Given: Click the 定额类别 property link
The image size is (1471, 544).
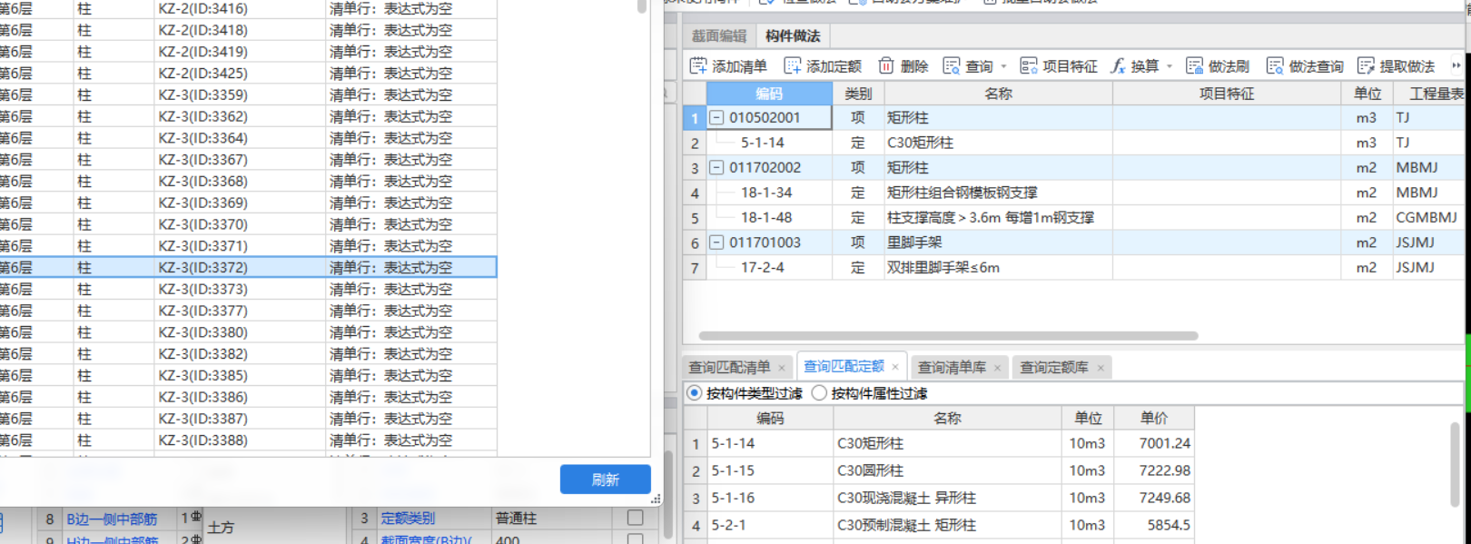Looking at the screenshot, I should (408, 519).
